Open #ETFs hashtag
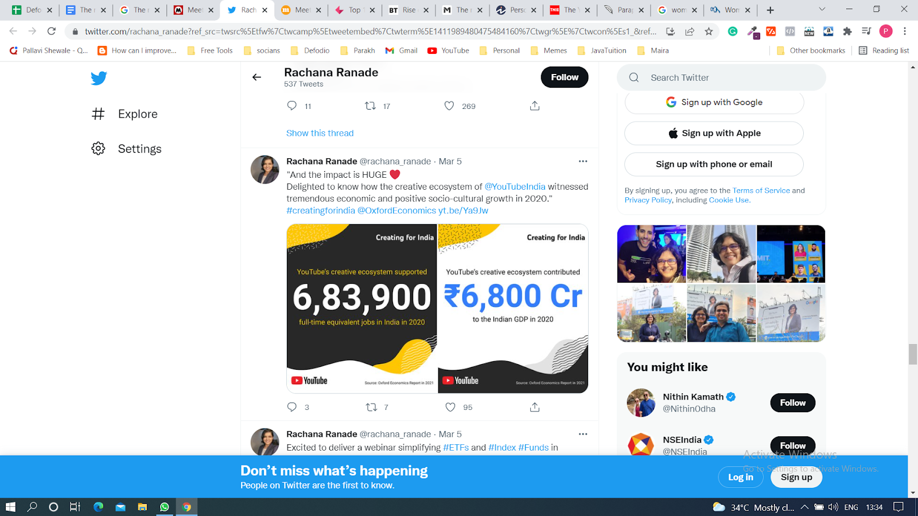The image size is (918, 516). pyautogui.click(x=456, y=448)
